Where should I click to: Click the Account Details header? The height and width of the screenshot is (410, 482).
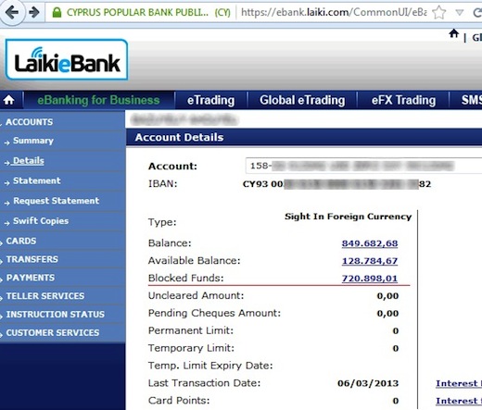pyautogui.click(x=179, y=137)
